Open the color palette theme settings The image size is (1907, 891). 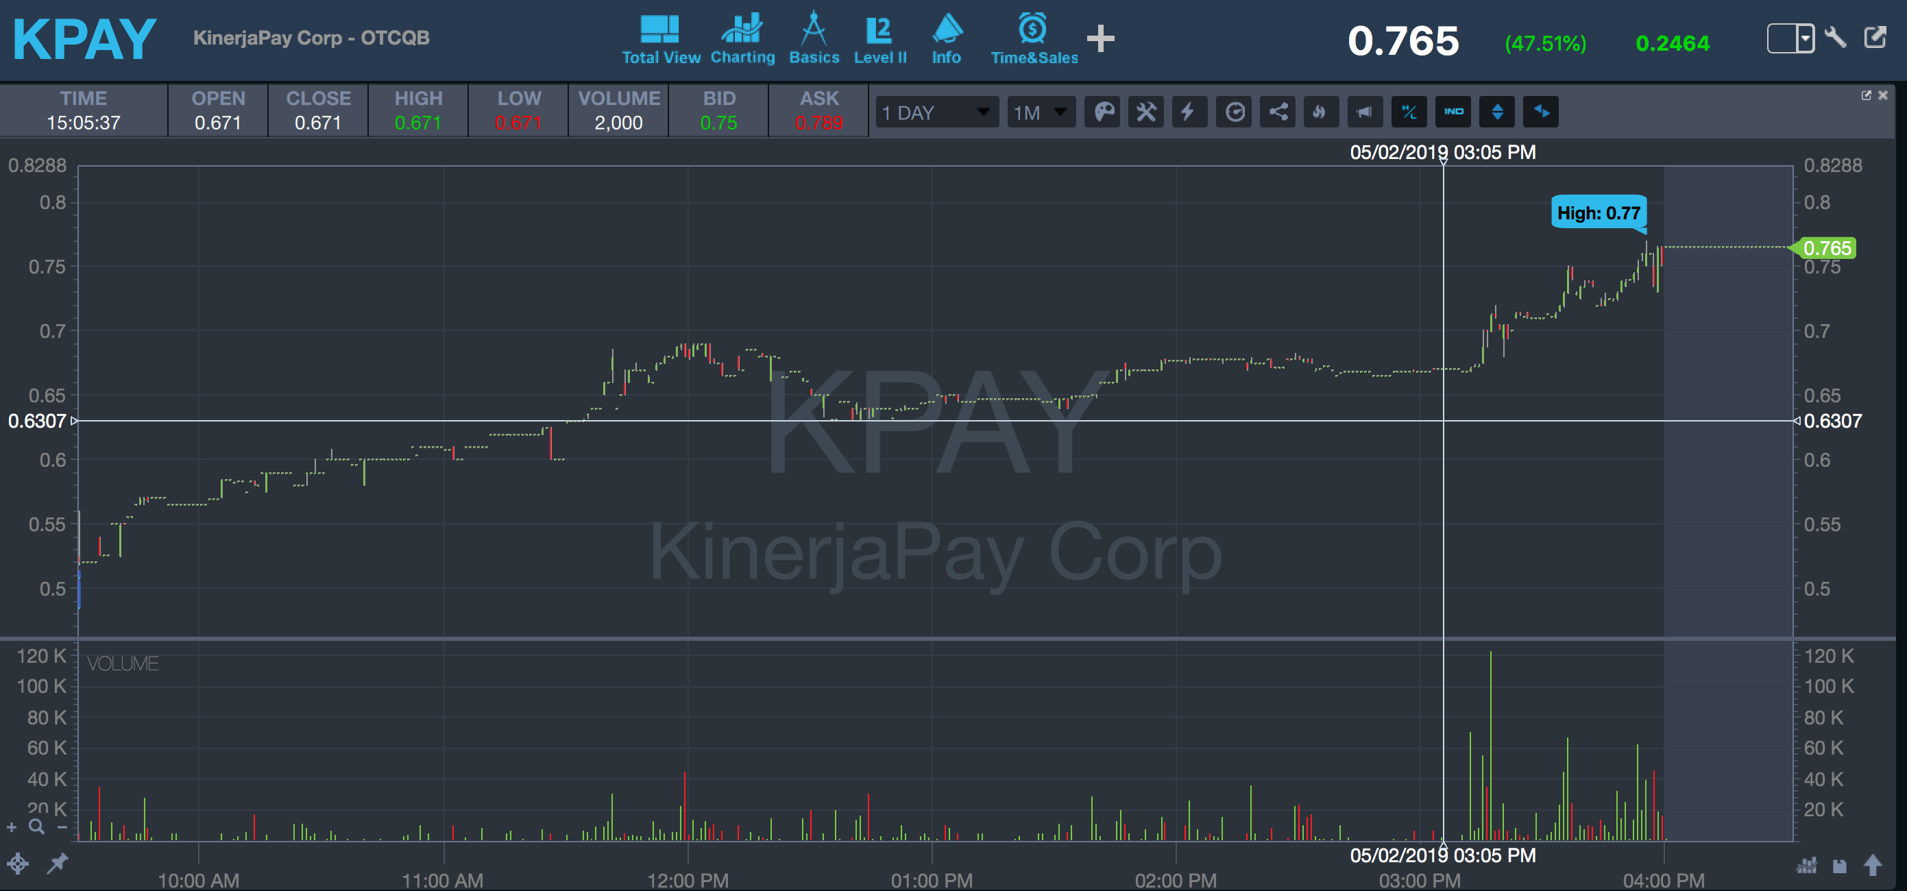pos(1103,112)
